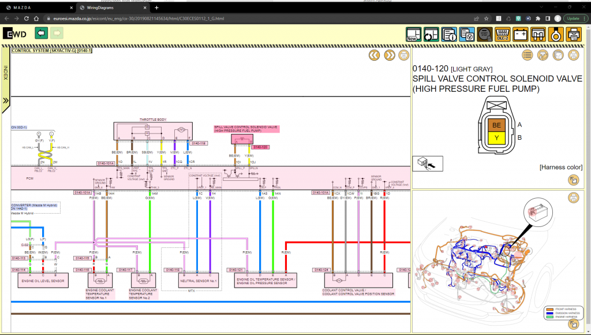Open the battery icon in toolbar
Viewport: 591px width, 335px height.
pos(521,34)
